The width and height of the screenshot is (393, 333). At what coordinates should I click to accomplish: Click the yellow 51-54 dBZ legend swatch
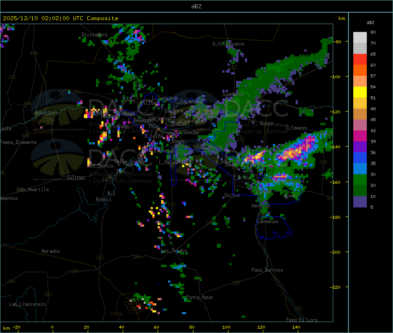[x=360, y=92]
